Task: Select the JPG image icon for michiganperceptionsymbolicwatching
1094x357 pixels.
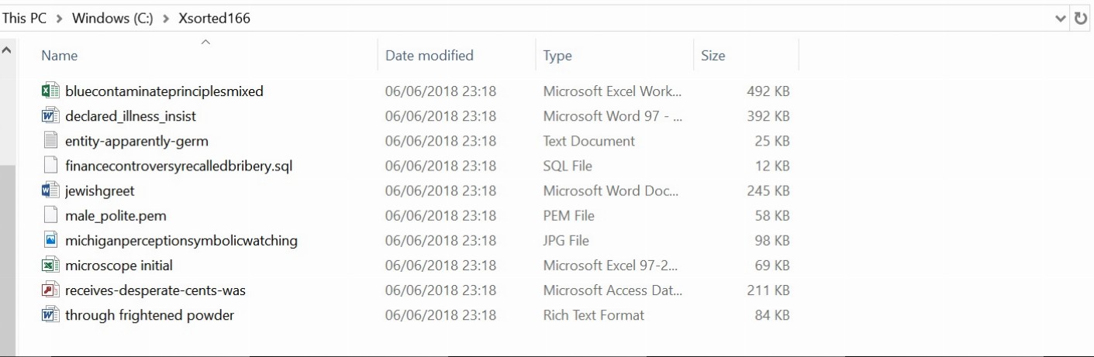Action: coord(50,240)
